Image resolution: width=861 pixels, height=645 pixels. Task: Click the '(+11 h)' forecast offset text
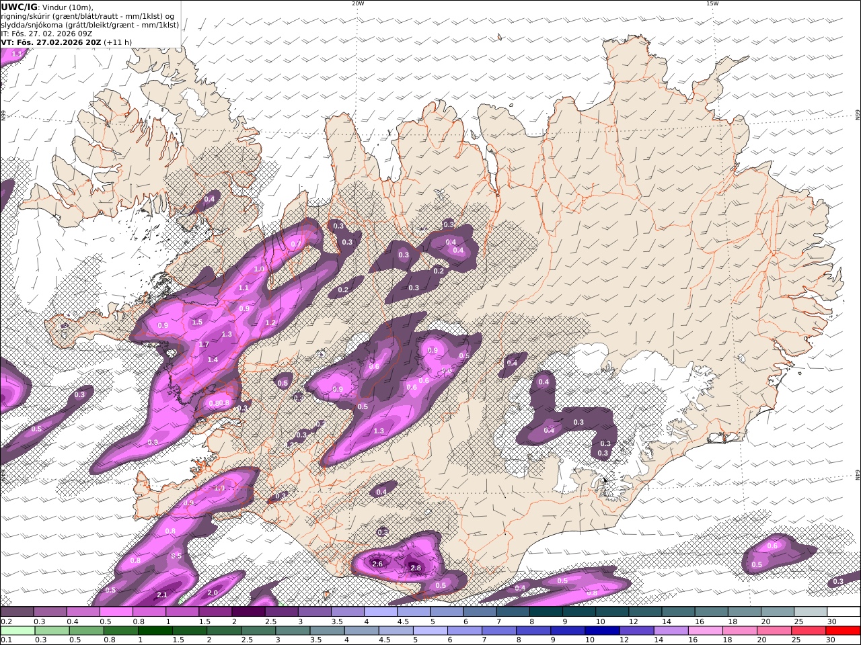(118, 42)
